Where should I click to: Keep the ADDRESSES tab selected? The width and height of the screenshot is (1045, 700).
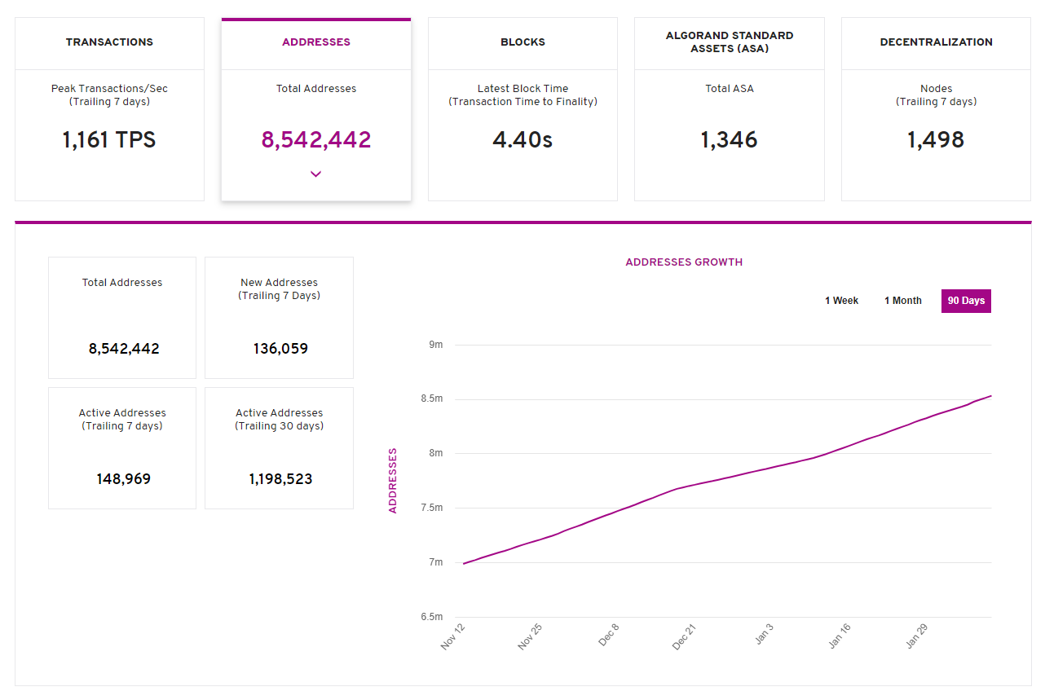[316, 42]
